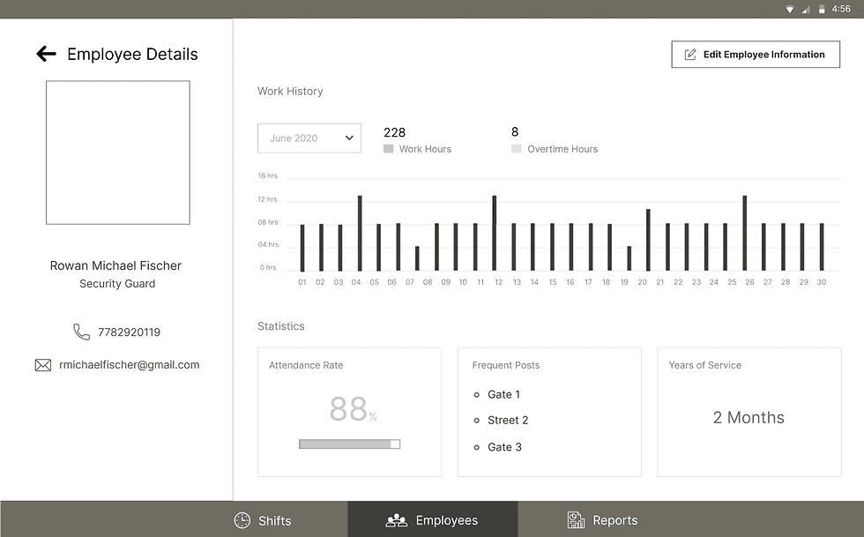Click the 2 Months service value

[749, 417]
